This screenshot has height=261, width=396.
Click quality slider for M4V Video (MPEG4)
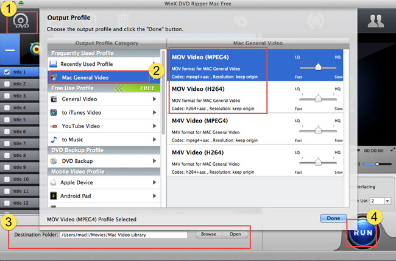click(318, 130)
